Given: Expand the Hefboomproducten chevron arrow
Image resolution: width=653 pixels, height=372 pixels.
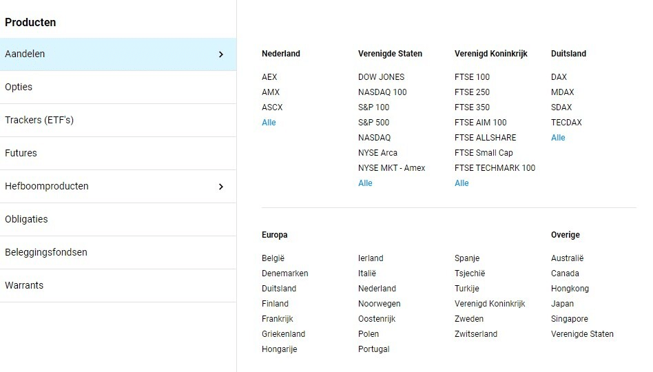Looking at the screenshot, I should 221,187.
